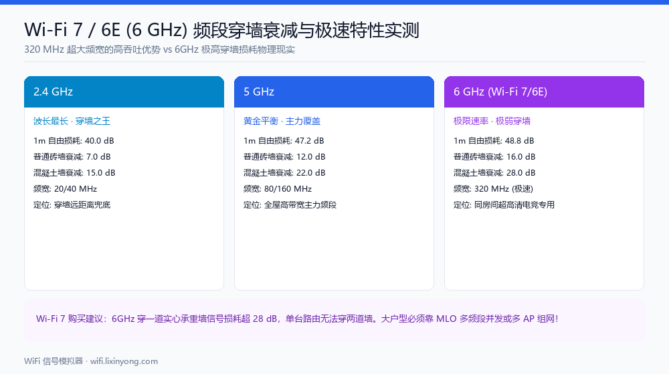Screen dimensions: 669x374
Task: Click the subtitle about 320 MHz 超大频宽
Action: [160, 49]
